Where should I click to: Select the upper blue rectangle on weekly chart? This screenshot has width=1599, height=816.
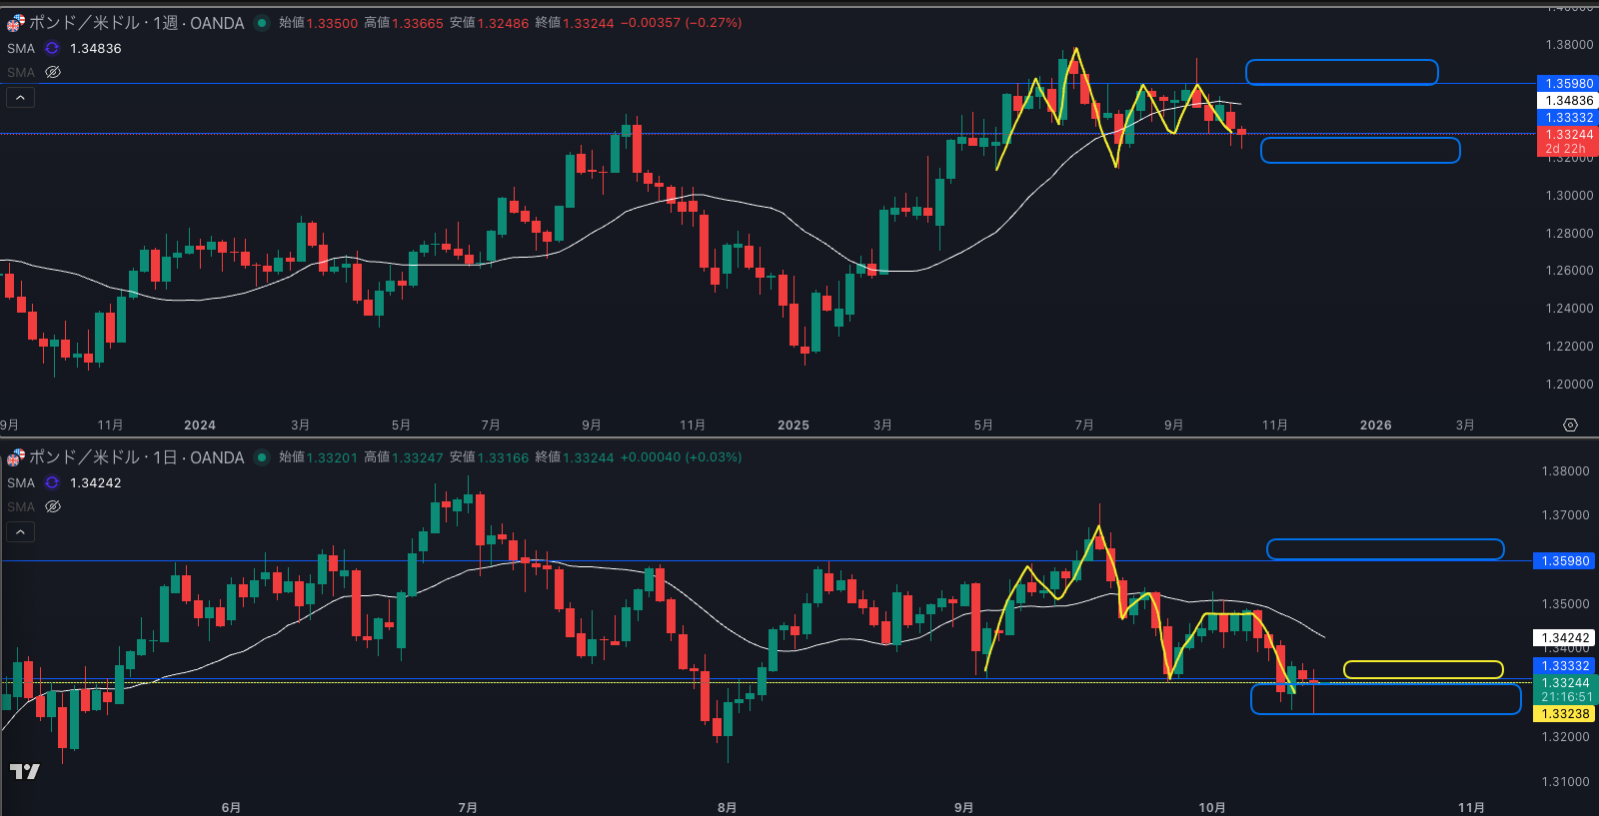click(x=1341, y=62)
